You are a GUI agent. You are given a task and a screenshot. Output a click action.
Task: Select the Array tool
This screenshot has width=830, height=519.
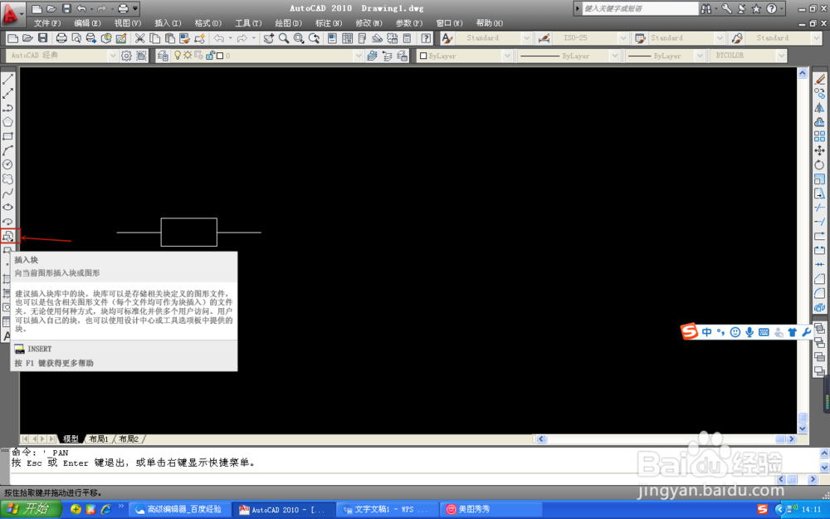pos(819,137)
